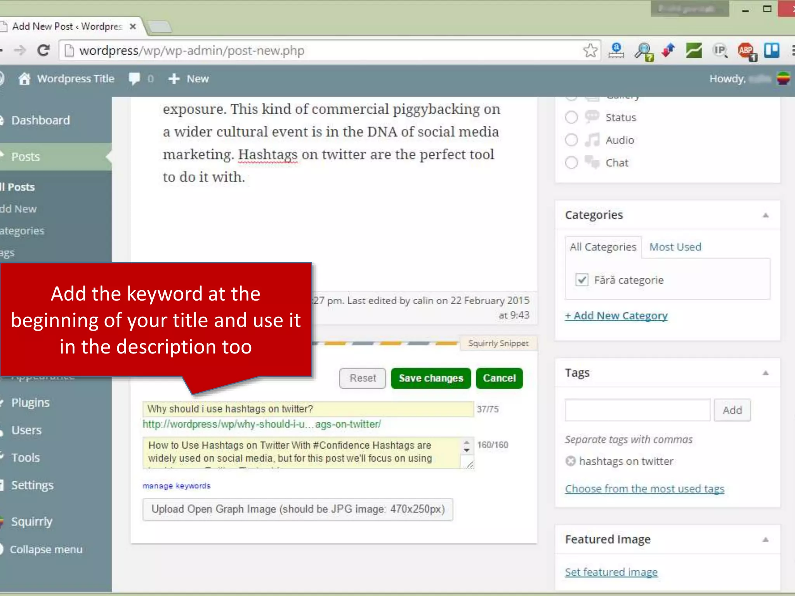Click the manage keywords link
This screenshot has height=596, width=795.
click(177, 486)
